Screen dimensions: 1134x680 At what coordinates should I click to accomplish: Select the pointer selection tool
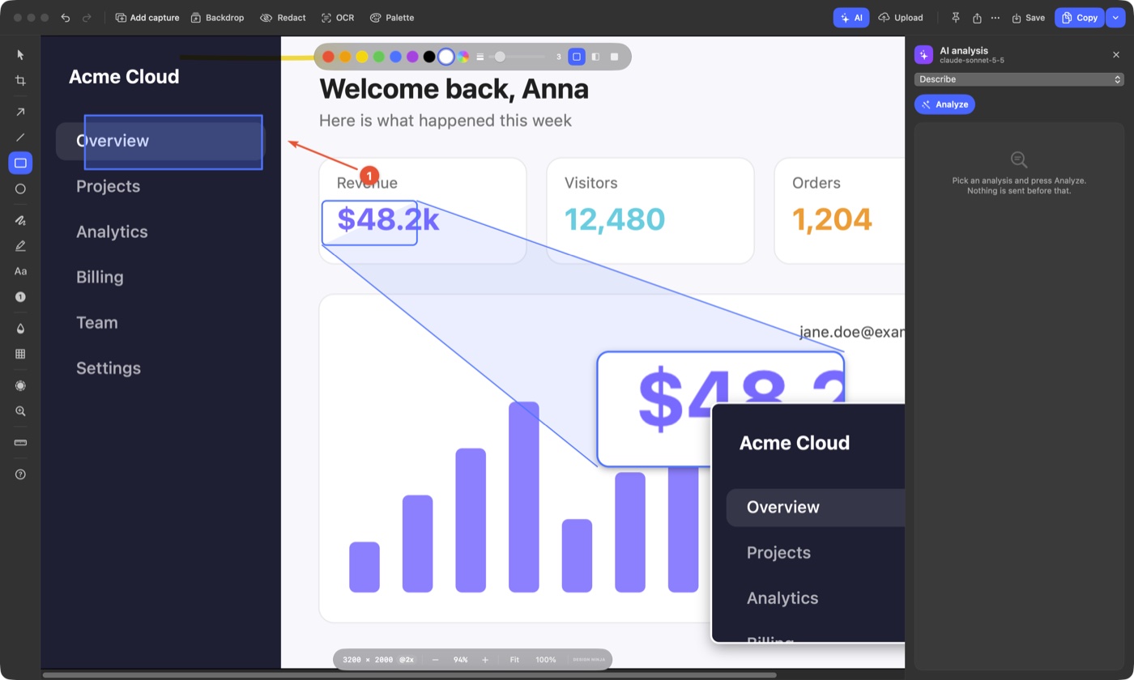20,55
